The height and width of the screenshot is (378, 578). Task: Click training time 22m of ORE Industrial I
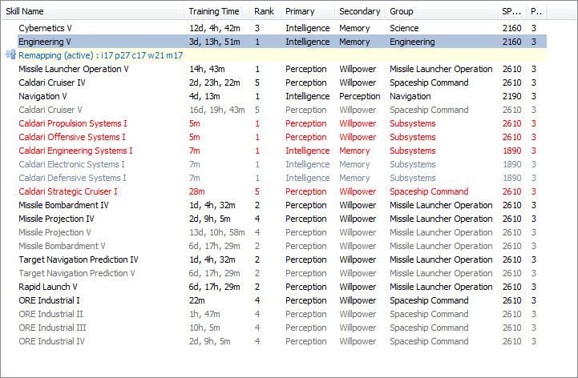(x=197, y=300)
